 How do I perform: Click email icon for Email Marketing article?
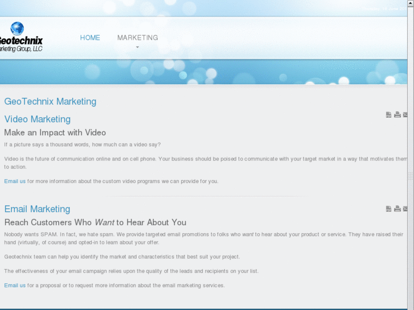click(405, 209)
